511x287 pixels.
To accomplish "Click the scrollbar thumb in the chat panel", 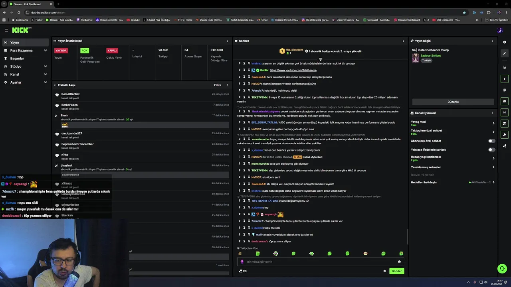I will 407,237.
